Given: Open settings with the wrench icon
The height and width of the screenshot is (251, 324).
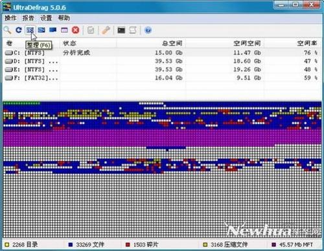Looking at the screenshot, I should [106, 30].
